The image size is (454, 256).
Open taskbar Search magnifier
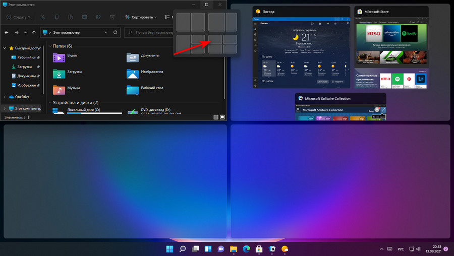tap(183, 249)
